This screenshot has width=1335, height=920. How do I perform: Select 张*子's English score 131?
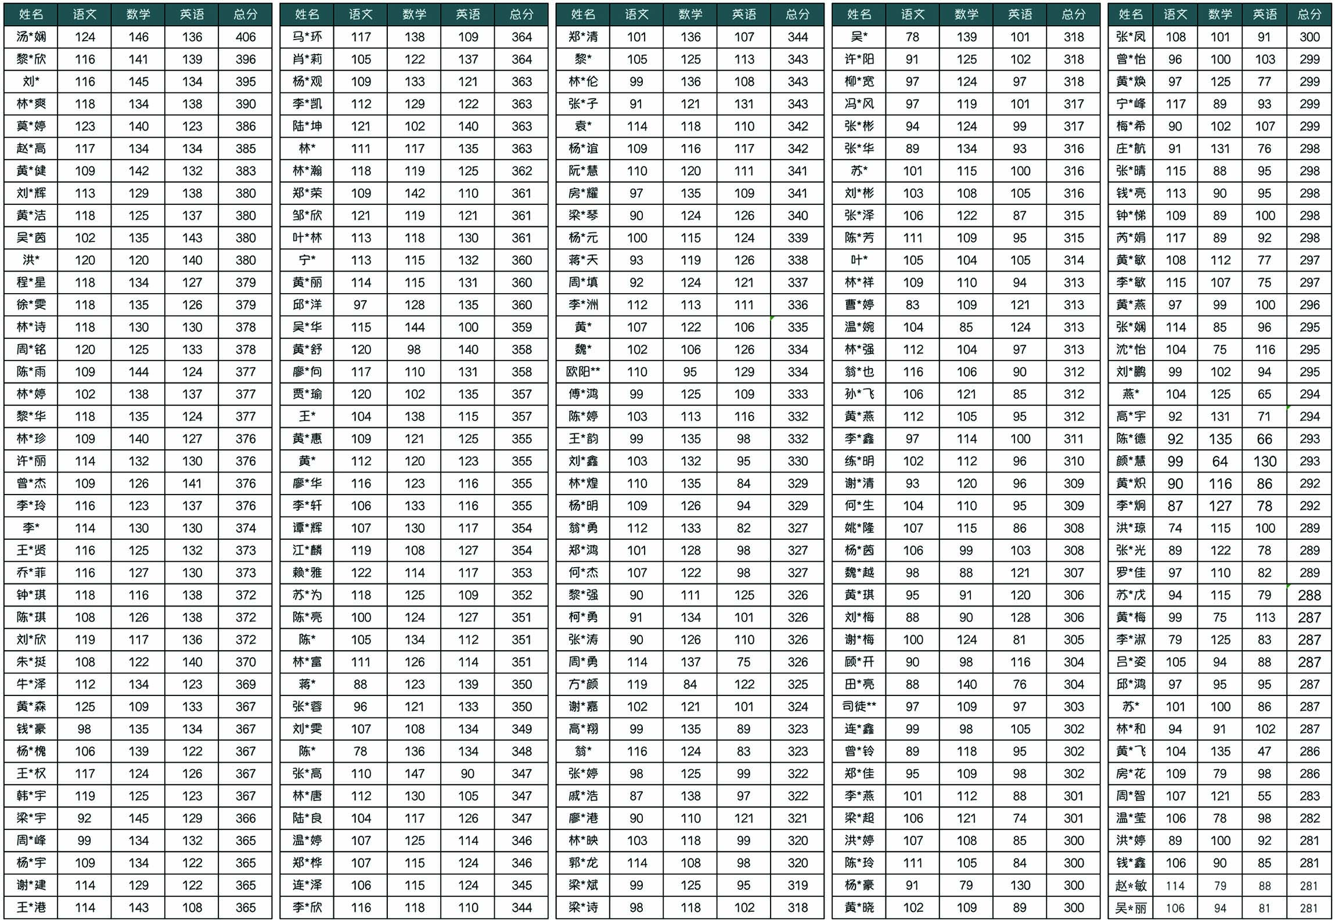(x=744, y=104)
